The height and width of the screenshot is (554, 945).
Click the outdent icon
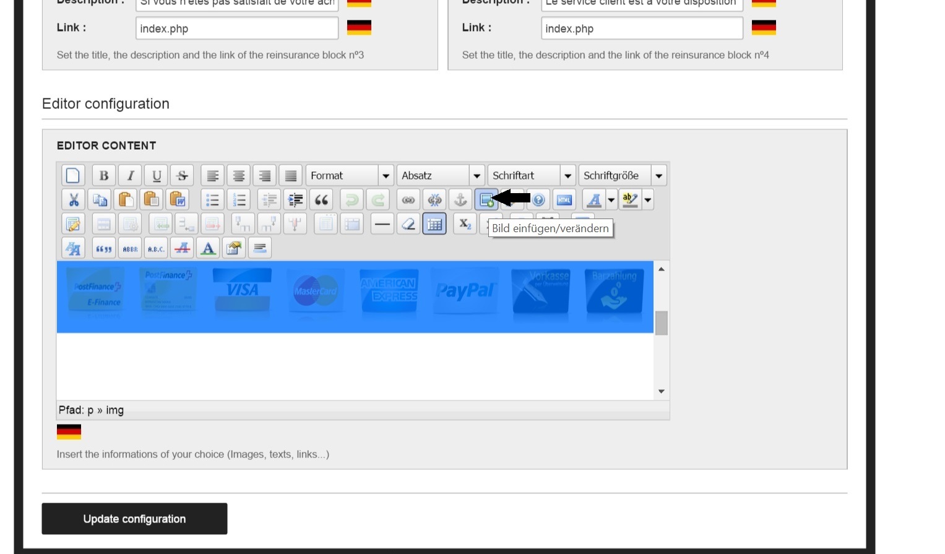(269, 200)
